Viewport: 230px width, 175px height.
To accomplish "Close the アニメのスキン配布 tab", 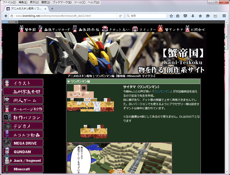I will pyautogui.click(x=45, y=9).
